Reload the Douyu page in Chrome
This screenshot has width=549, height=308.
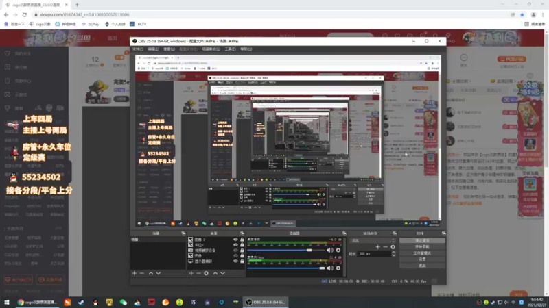(x=25, y=14)
